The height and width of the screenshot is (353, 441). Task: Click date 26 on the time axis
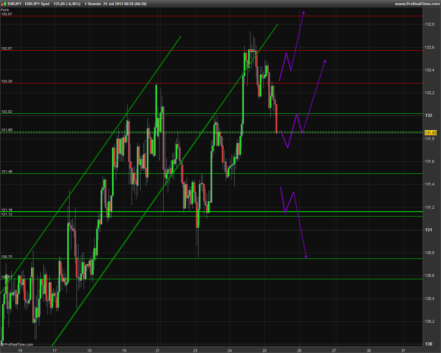(x=299, y=351)
